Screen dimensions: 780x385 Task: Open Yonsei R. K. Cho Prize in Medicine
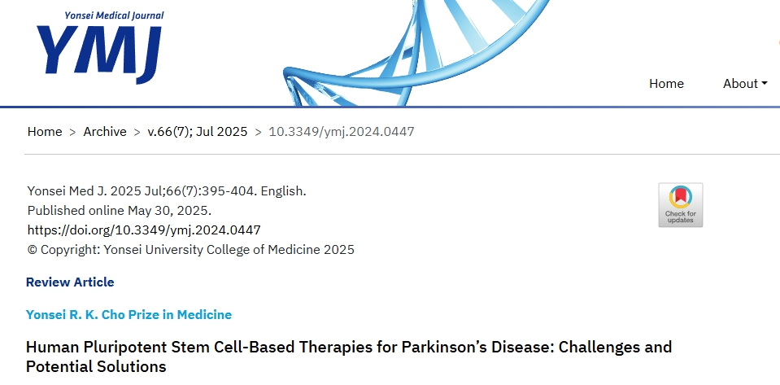[129, 315]
